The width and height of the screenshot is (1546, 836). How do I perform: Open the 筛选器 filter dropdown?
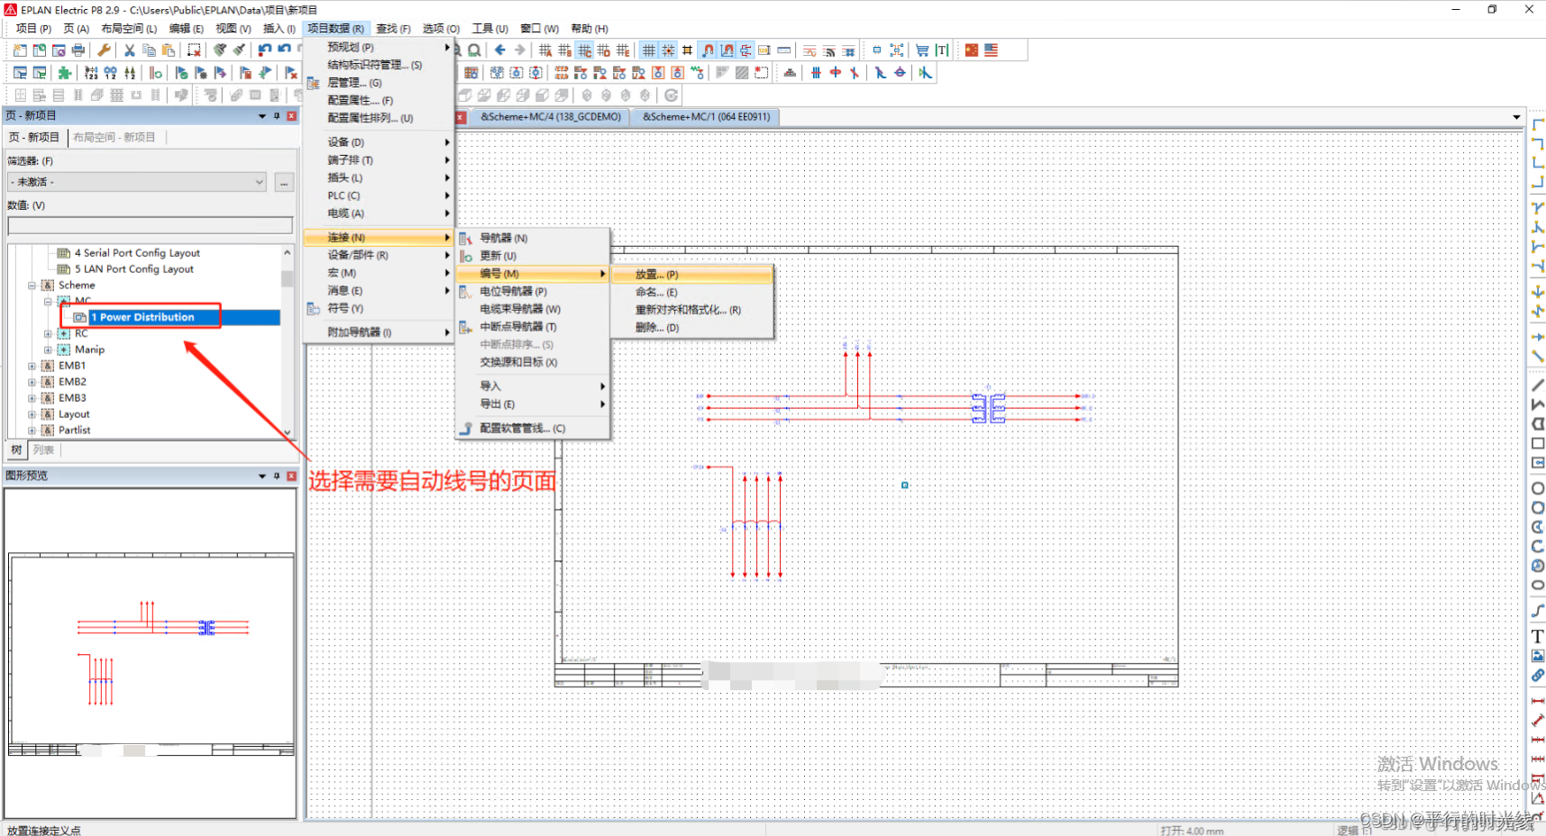pos(260,182)
